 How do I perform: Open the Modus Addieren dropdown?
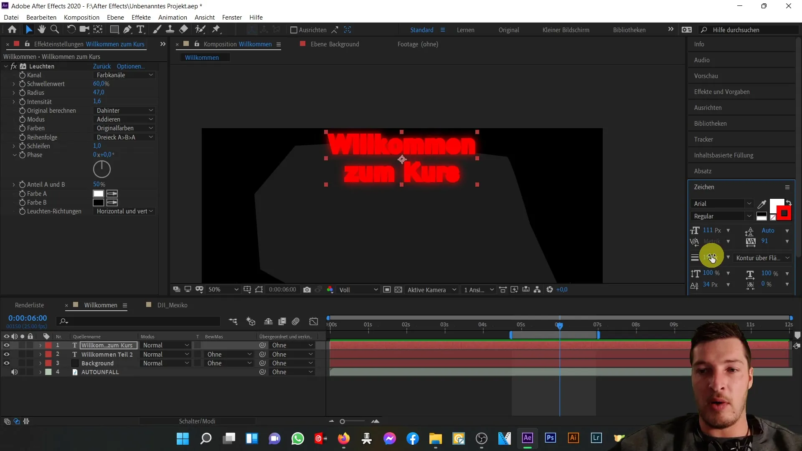coord(124,119)
